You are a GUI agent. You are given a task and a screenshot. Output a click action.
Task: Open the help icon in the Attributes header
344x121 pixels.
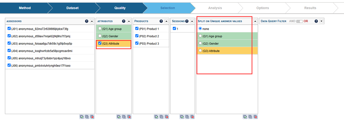click(124, 21)
